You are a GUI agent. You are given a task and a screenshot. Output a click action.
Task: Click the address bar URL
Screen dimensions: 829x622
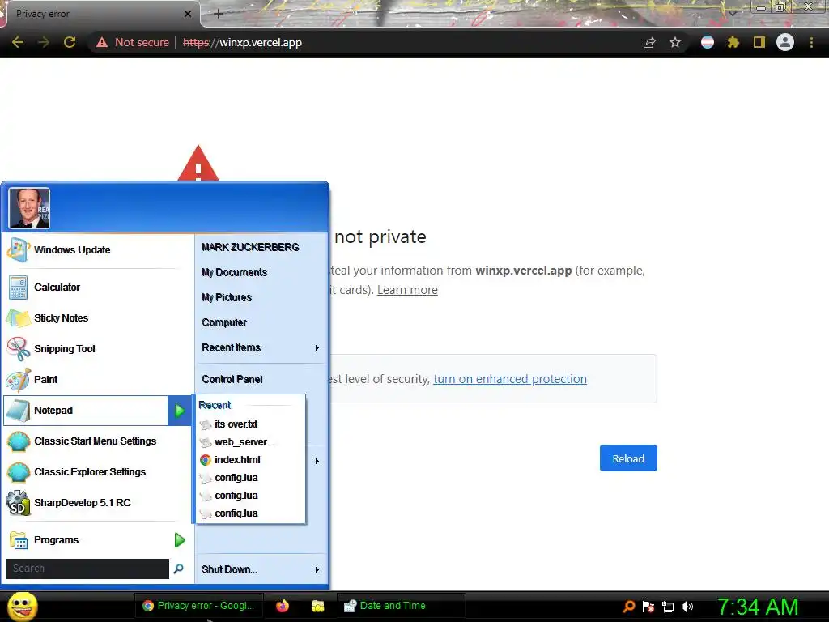[242, 42]
